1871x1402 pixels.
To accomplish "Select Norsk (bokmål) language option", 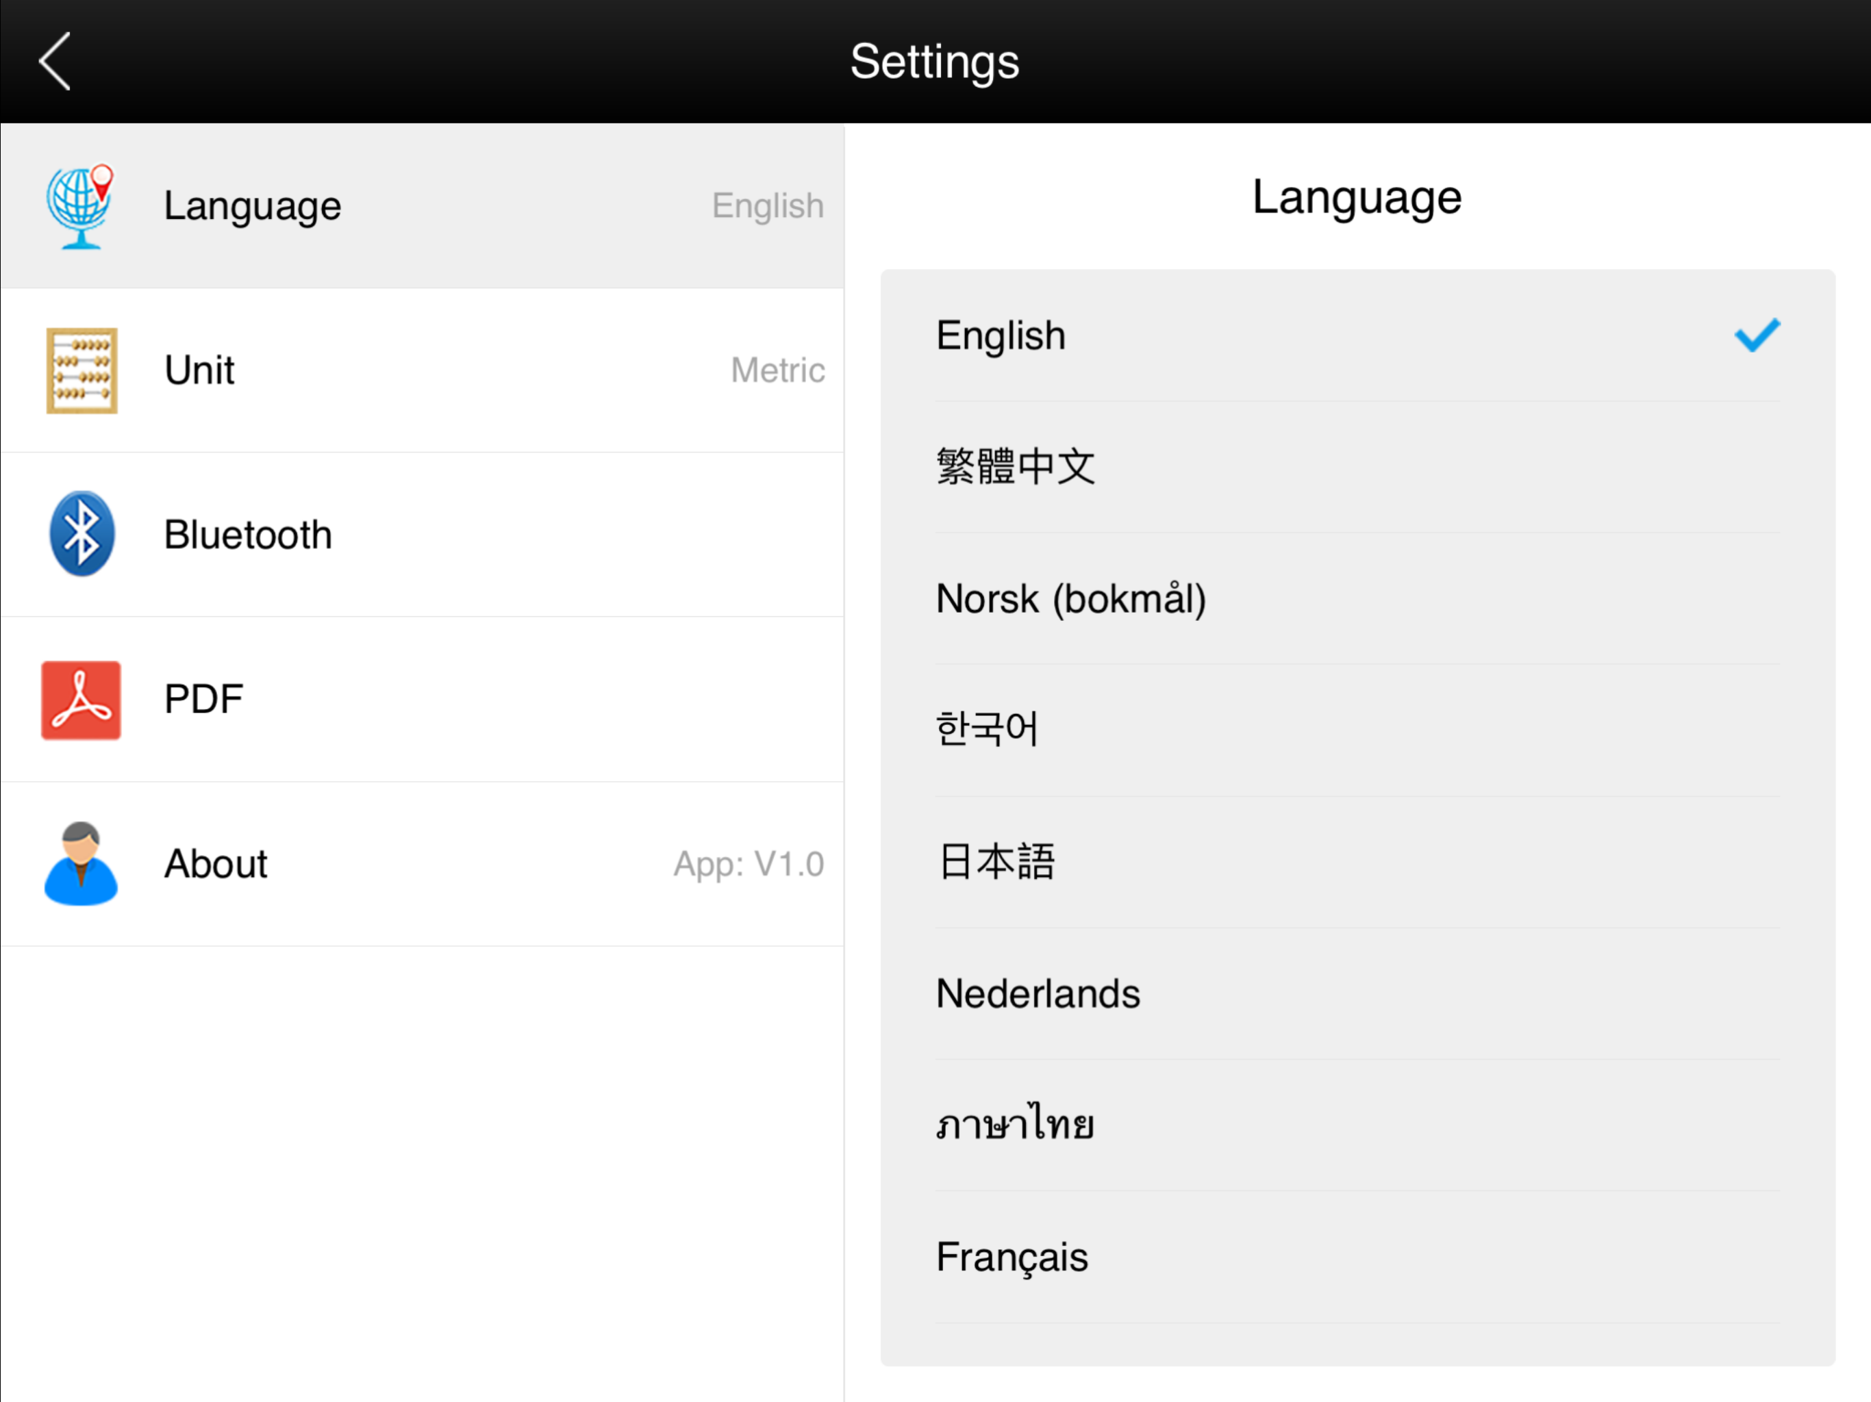I will [1357, 599].
